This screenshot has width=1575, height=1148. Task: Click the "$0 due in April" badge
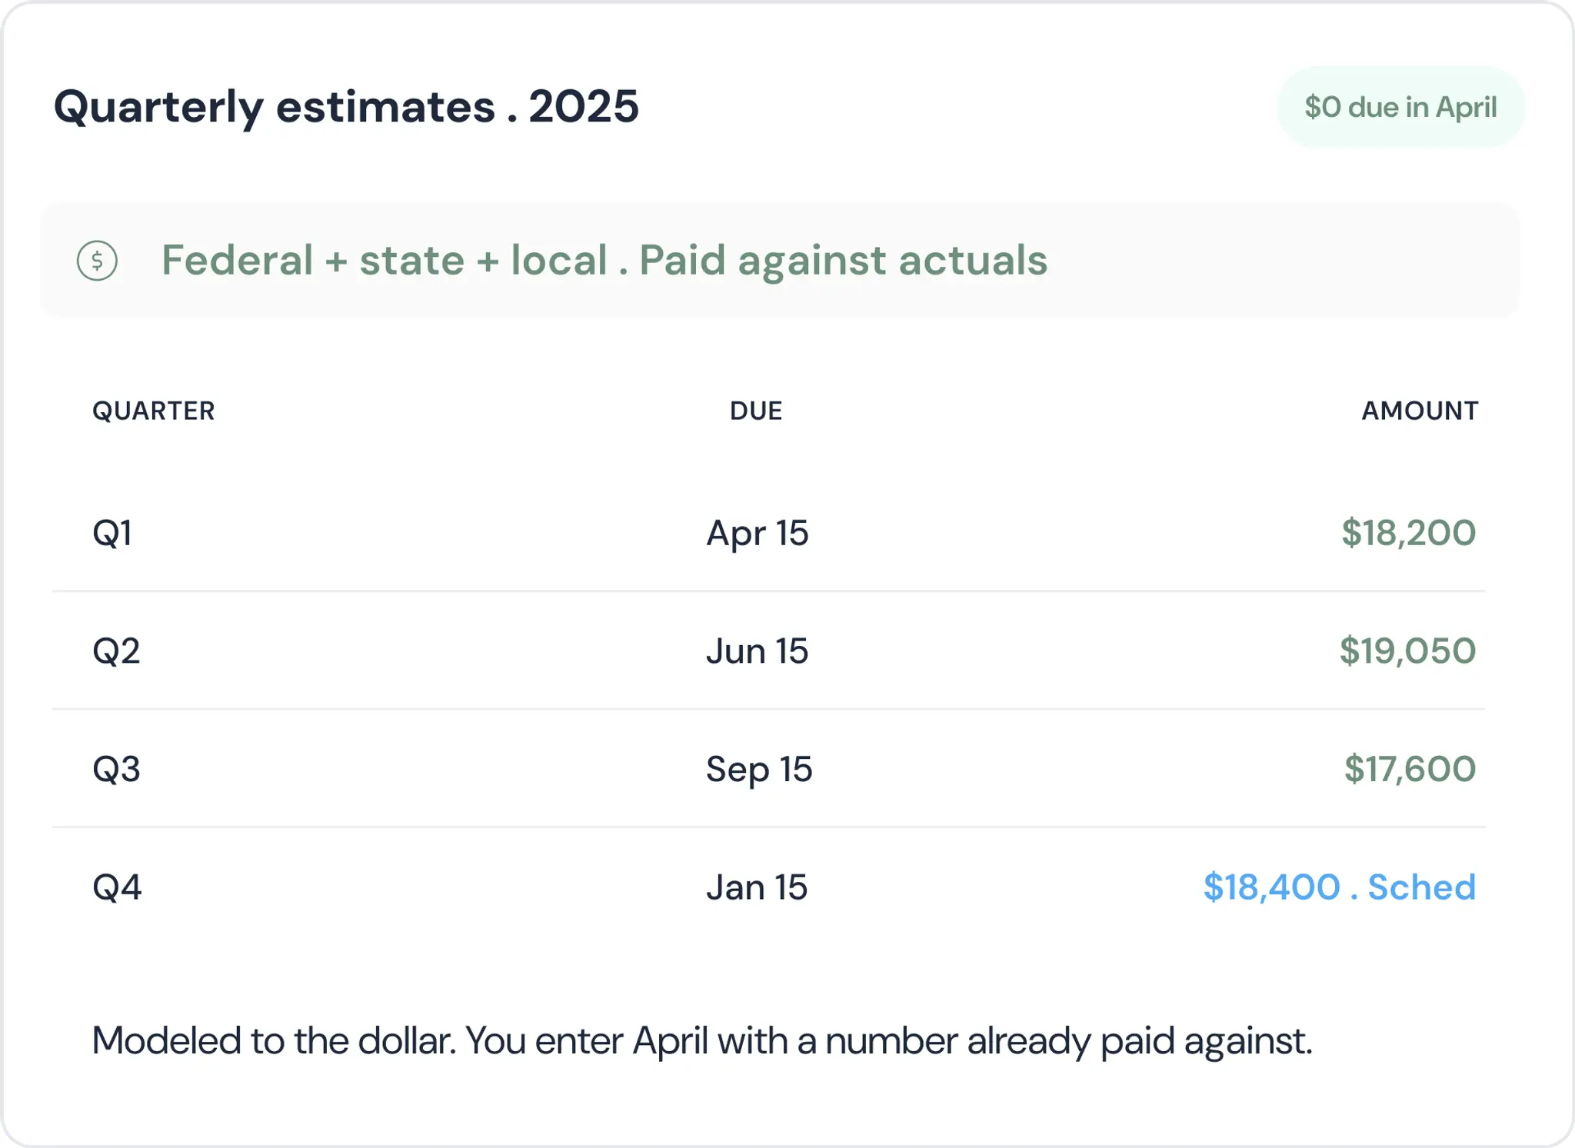click(1400, 107)
